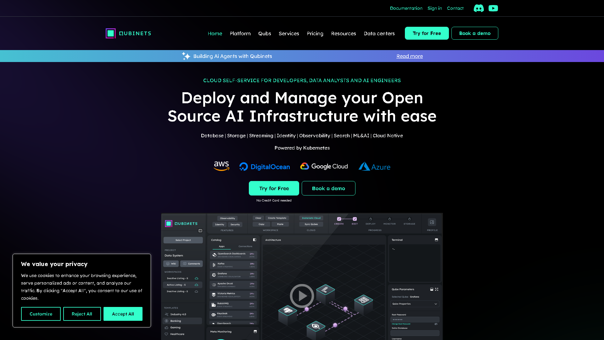The height and width of the screenshot is (340, 604).
Task: Switch to the Connections tab in Catalog
Action: 245,246
